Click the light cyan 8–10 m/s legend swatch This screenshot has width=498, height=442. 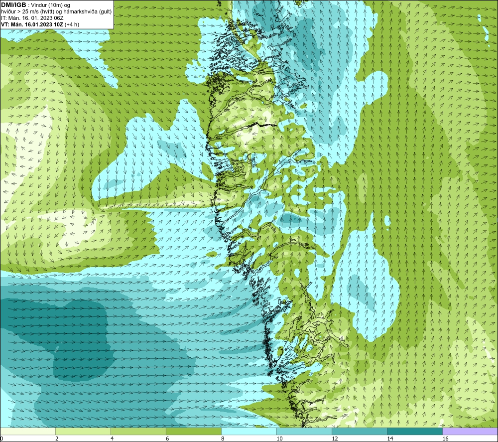[x=249, y=431]
